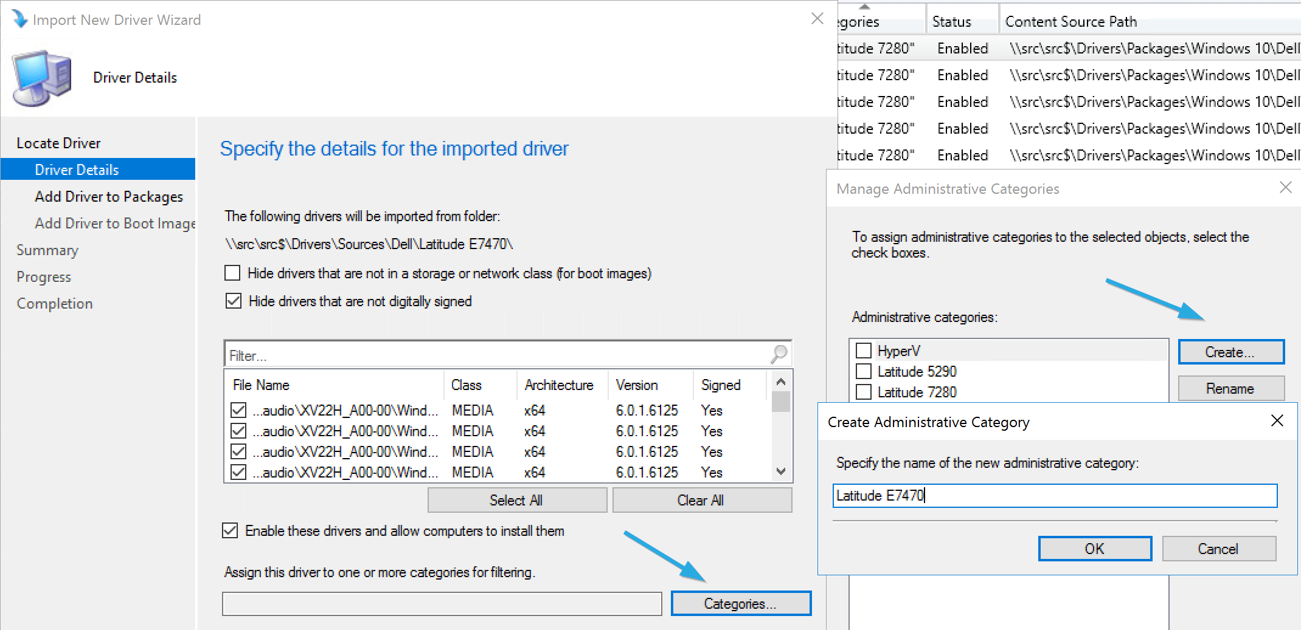Open the Categories dialog

click(740, 603)
